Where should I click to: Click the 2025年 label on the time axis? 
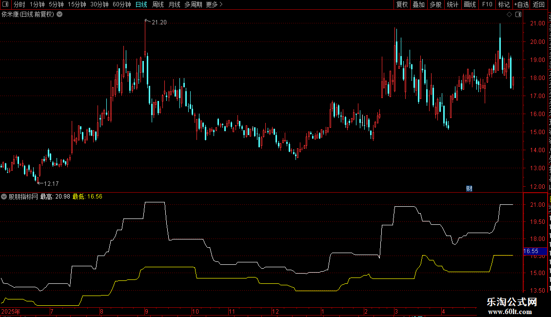(11, 312)
